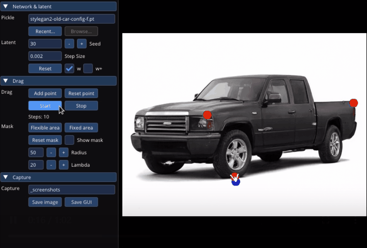Select the Flexible area mask button
This screenshot has height=248, width=367.
pos(45,128)
